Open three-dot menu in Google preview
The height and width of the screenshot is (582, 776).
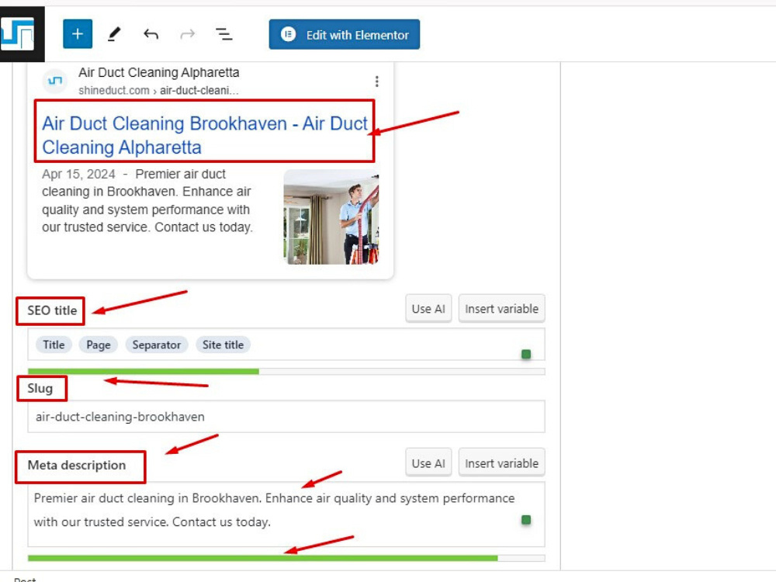[x=377, y=81]
